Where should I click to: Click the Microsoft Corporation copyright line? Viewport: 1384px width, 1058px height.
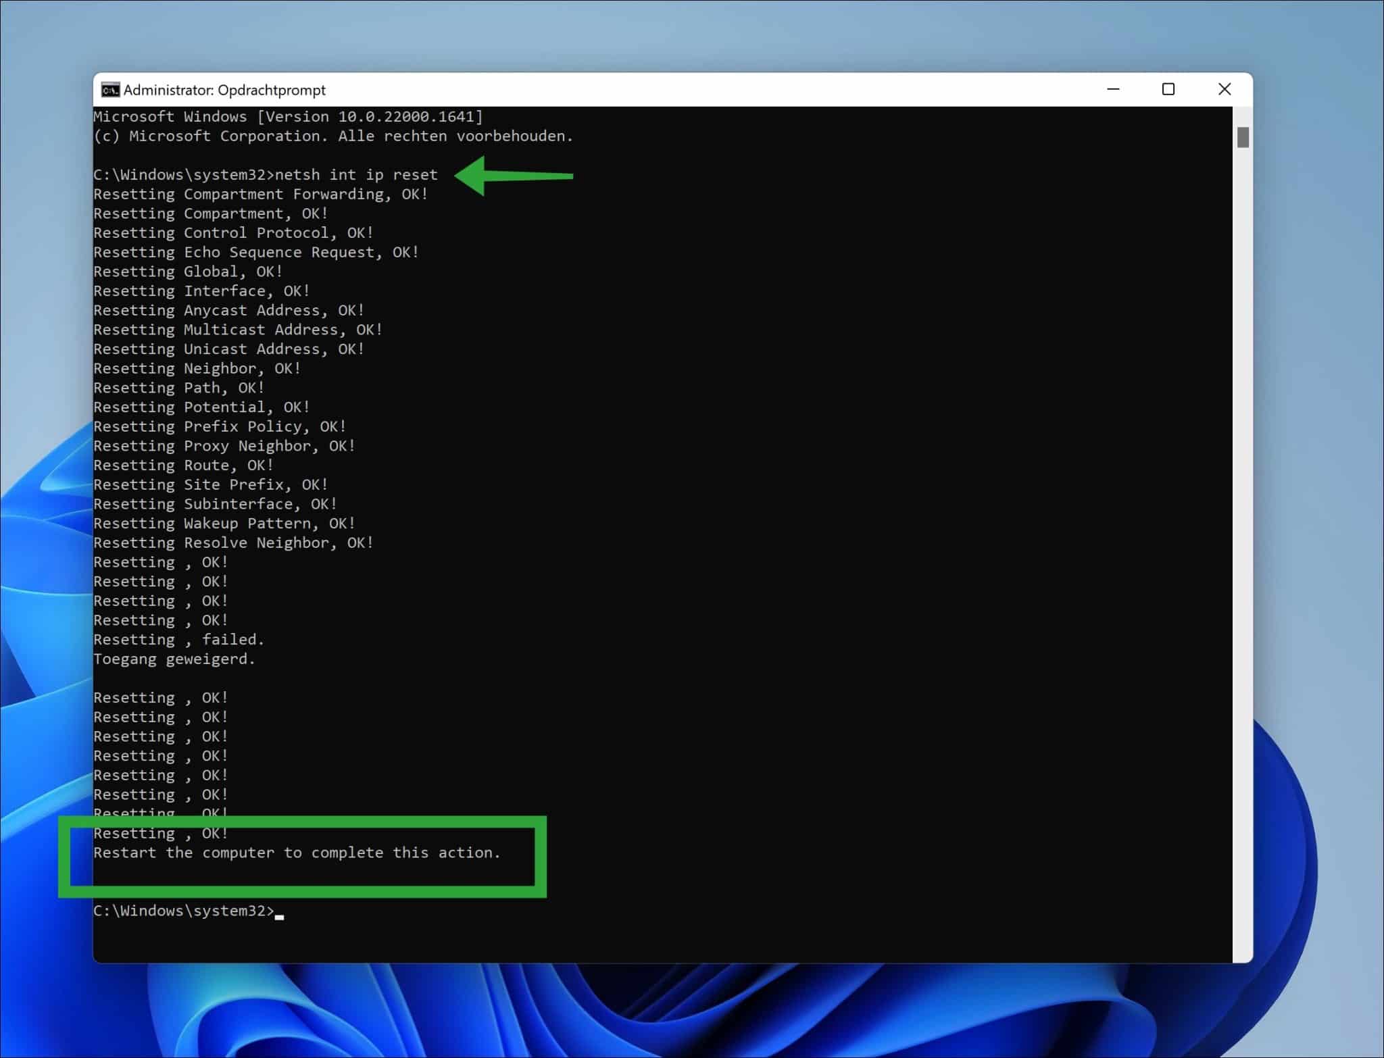[334, 136]
